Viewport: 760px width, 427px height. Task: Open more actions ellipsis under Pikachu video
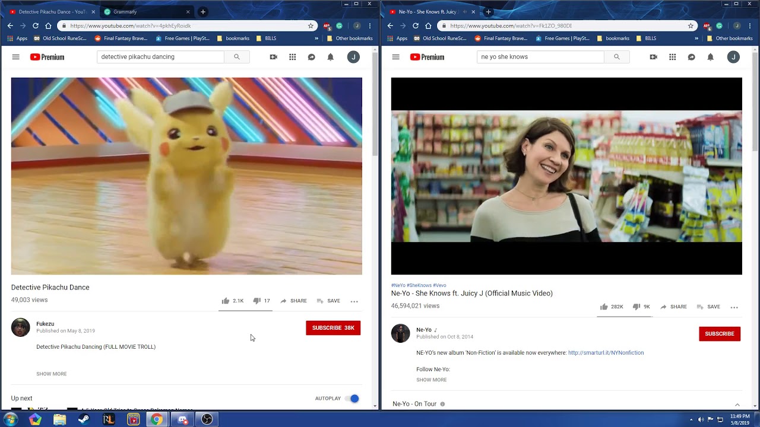coord(354,301)
